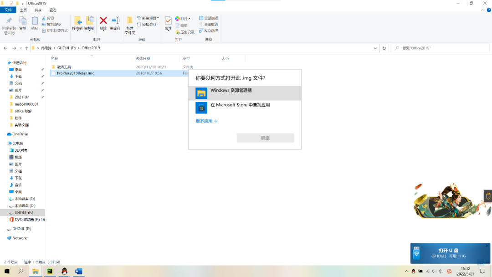The width and height of the screenshot is (492, 277).
Task: Choose Windows Explorer to open the img
Action: (245, 93)
